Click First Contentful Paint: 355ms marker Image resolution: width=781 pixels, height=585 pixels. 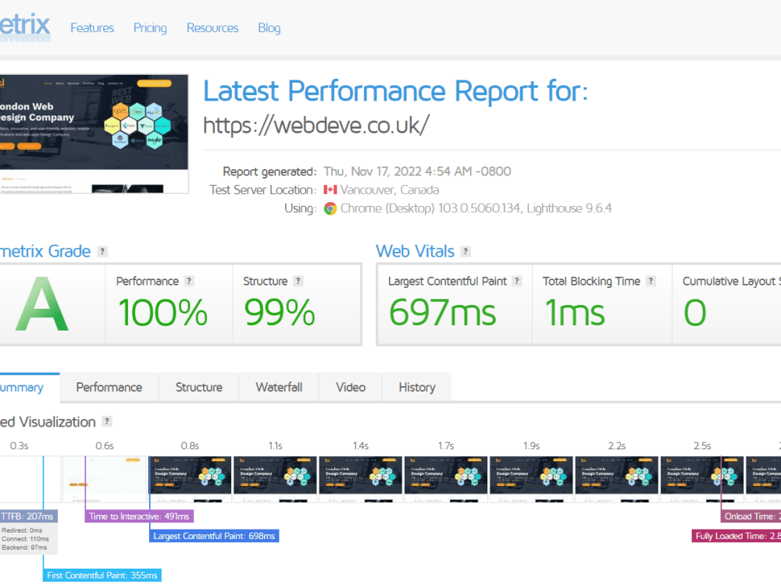[x=102, y=575]
